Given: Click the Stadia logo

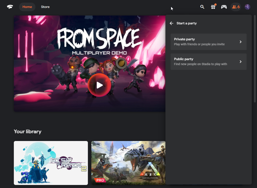Looking at the screenshot, I should (10, 7).
